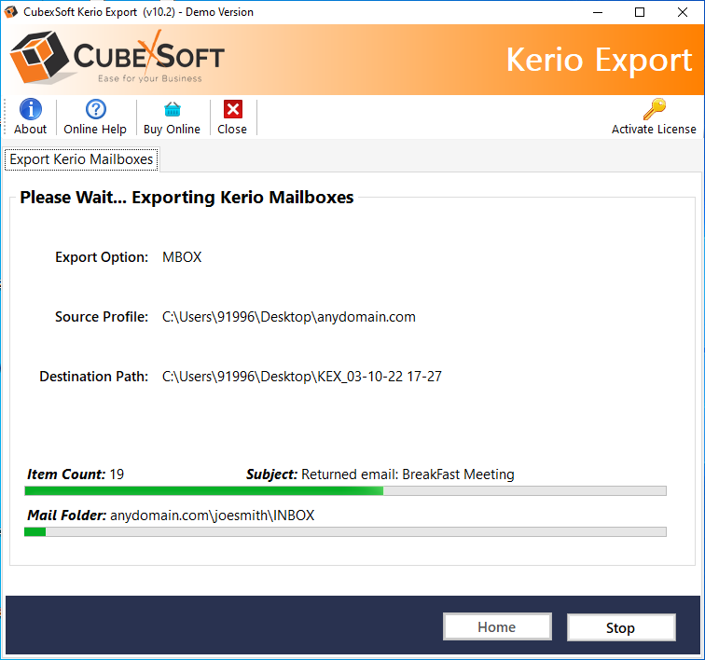
Task: Switch to Export Kerio Mailboxes tab
Action: (81, 159)
